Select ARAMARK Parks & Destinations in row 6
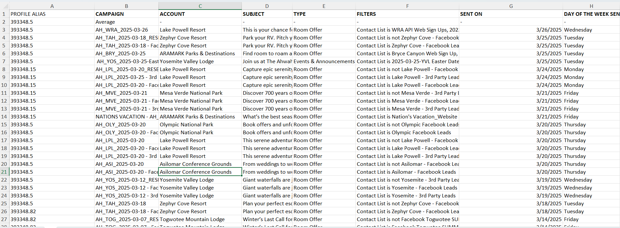Image resolution: width=620 pixels, height=228 pixels. (x=200, y=53)
